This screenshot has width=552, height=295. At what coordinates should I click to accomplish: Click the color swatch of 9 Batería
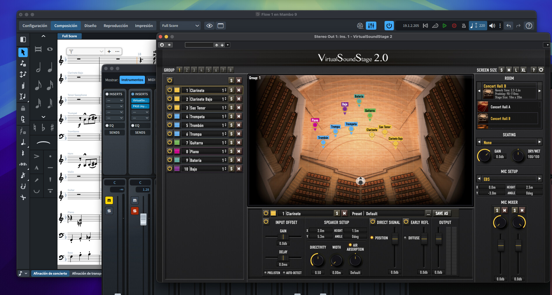click(x=177, y=160)
